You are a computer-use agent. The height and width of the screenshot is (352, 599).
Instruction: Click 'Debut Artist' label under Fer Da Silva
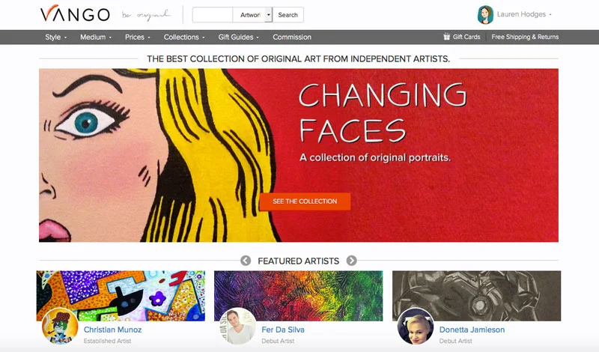278,341
